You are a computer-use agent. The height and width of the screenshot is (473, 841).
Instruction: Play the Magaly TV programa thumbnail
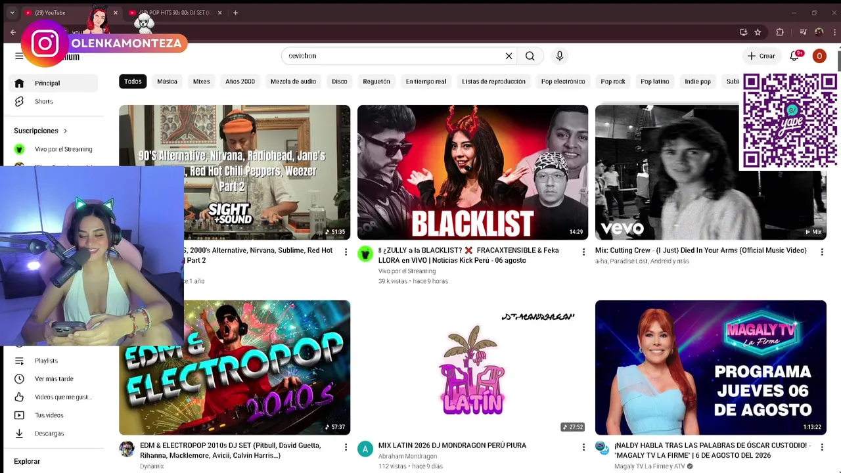pos(711,367)
